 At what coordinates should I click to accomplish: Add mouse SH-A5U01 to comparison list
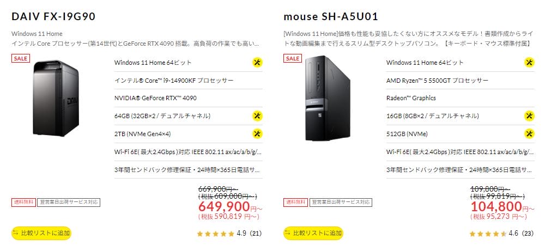[313, 233]
